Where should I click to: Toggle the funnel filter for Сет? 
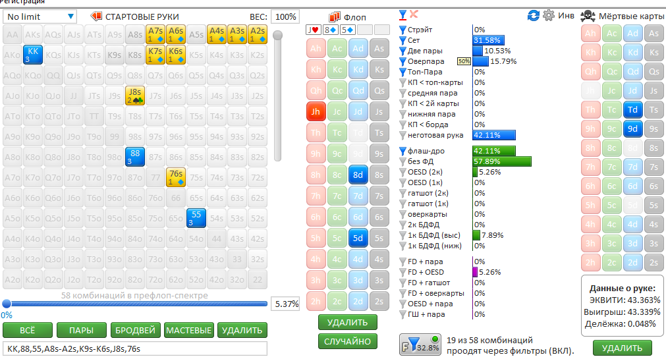tap(403, 40)
